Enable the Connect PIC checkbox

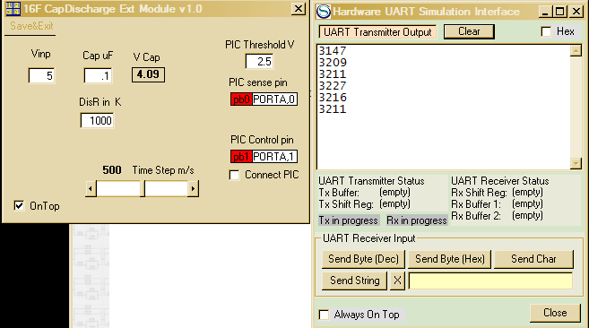tap(234, 175)
